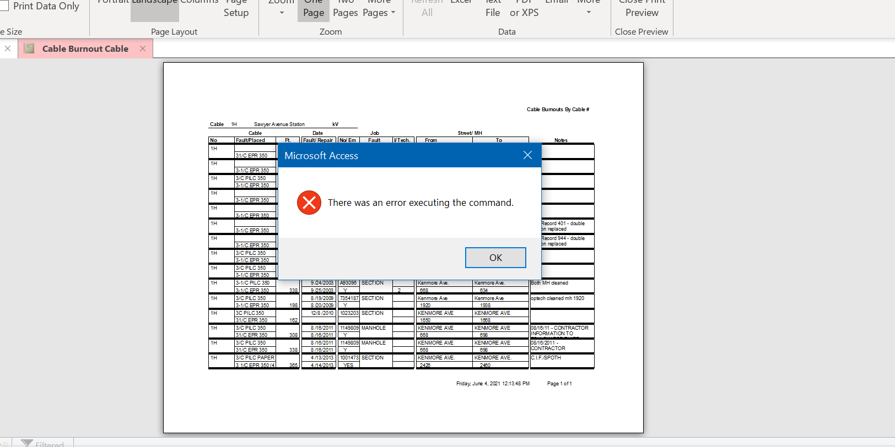Click the 'Both MH cleaned' note
This screenshot has width=895, height=447.
coord(549,283)
